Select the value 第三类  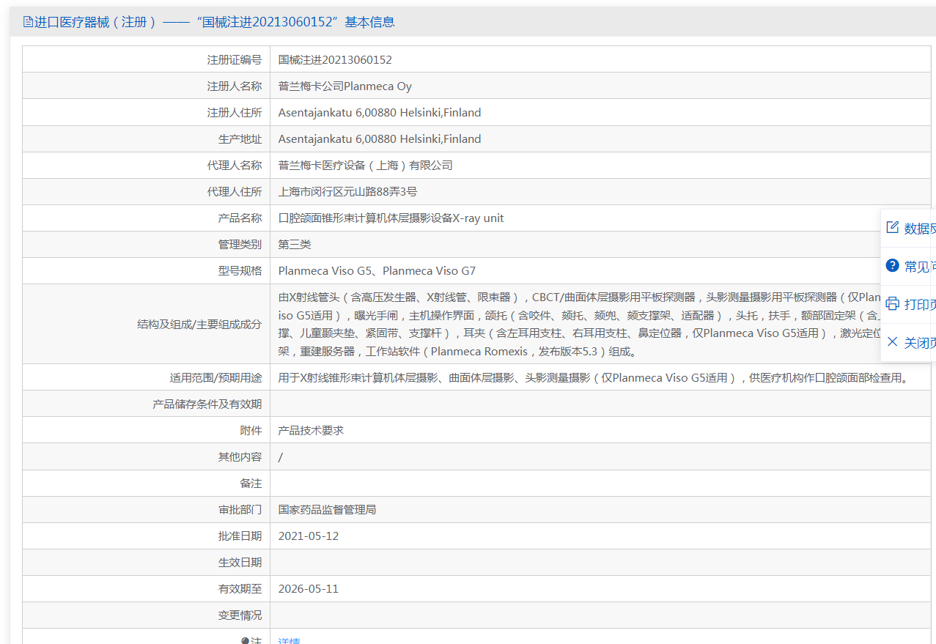[x=295, y=244]
